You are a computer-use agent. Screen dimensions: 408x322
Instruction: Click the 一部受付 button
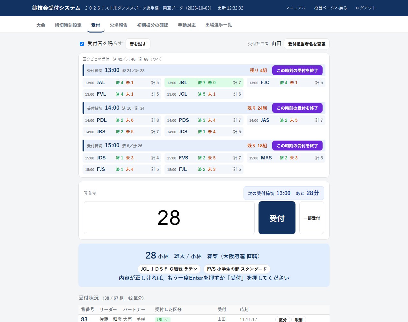click(x=312, y=218)
